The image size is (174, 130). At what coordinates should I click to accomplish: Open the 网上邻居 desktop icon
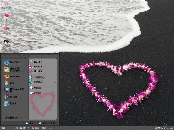(7, 30)
